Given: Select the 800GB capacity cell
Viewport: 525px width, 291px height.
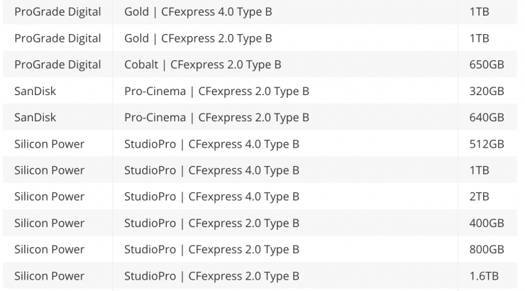Looking at the screenshot, I should click(x=487, y=249).
